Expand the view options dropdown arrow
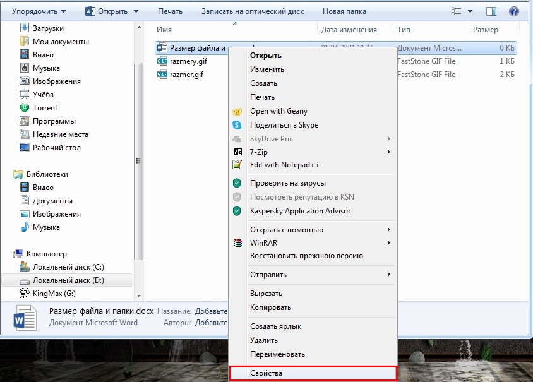 point(471,11)
